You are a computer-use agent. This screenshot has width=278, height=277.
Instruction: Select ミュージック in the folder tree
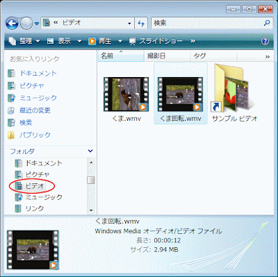pyautogui.click(x=38, y=197)
